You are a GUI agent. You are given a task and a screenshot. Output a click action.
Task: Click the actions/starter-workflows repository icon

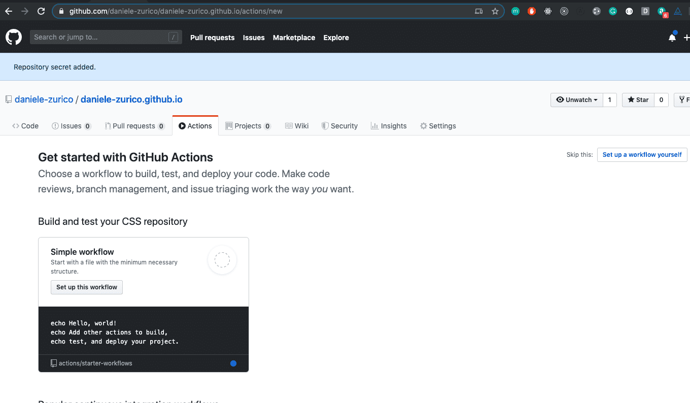click(53, 363)
